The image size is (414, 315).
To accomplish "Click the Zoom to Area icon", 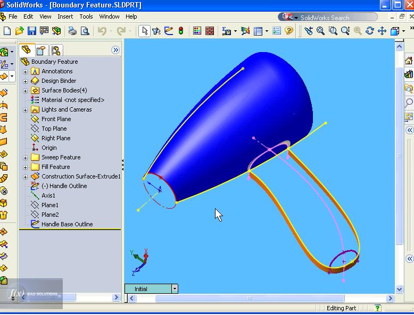I will (333, 31).
